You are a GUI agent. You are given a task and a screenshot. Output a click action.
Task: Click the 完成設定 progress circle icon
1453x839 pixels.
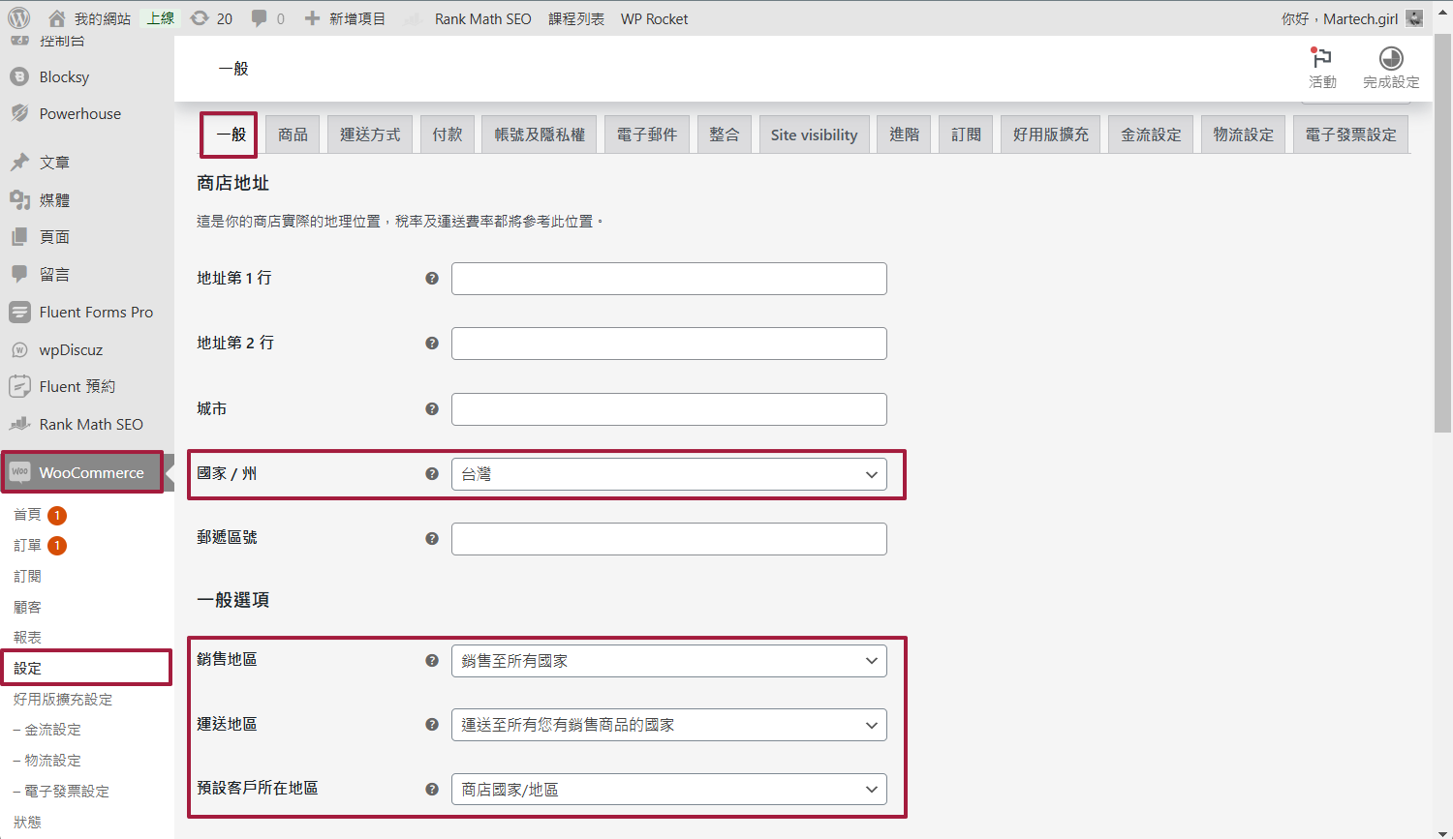pos(1391,59)
